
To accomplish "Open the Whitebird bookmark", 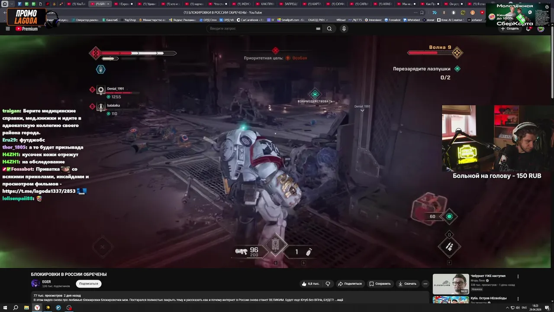I will [x=412, y=20].
